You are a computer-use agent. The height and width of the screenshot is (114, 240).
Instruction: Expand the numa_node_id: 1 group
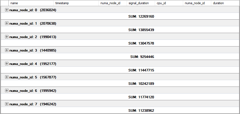[7, 23]
